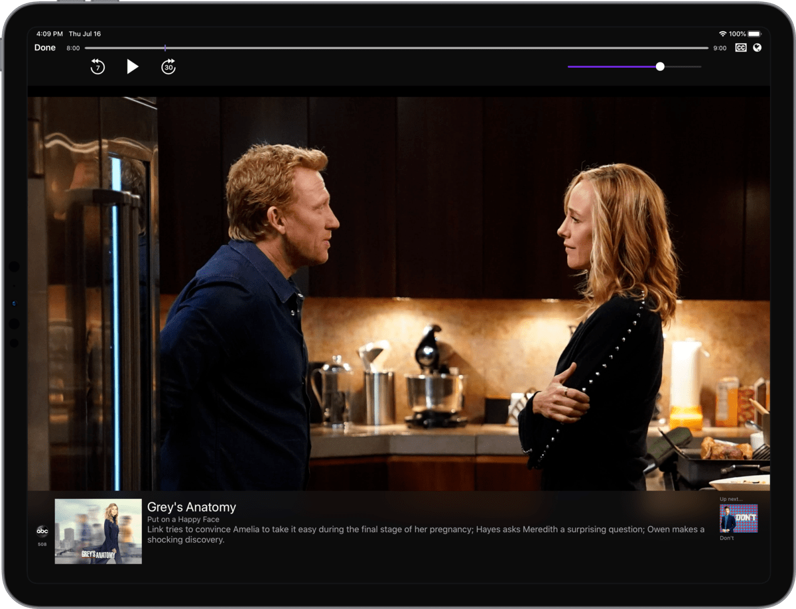Tap the video picture of the kitchen scene
796x609 pixels.
click(399, 294)
